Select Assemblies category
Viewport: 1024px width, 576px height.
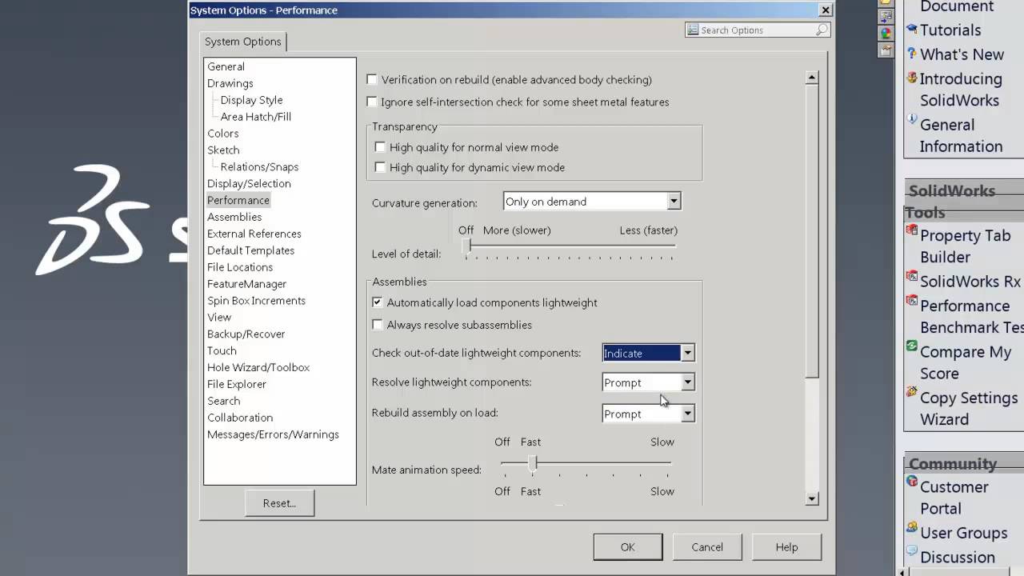234,217
